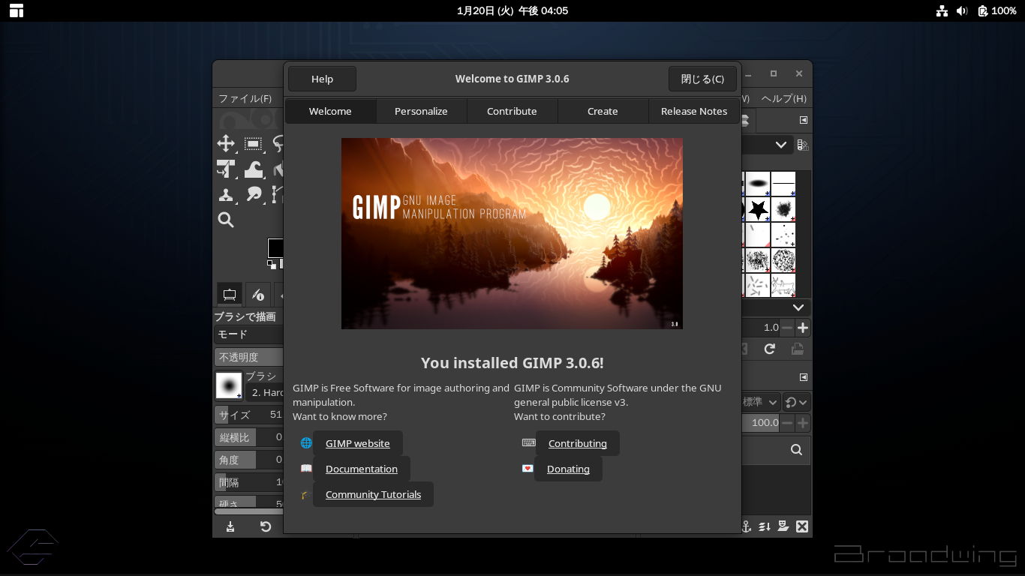Open the GIMP website link
The image size is (1025, 576).
(357, 443)
